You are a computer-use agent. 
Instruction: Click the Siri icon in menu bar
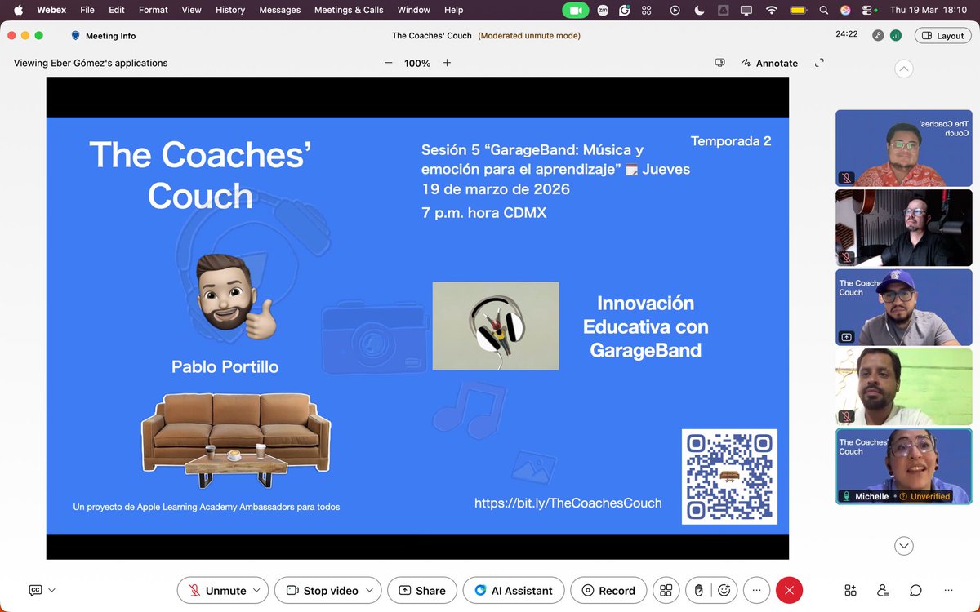point(846,10)
